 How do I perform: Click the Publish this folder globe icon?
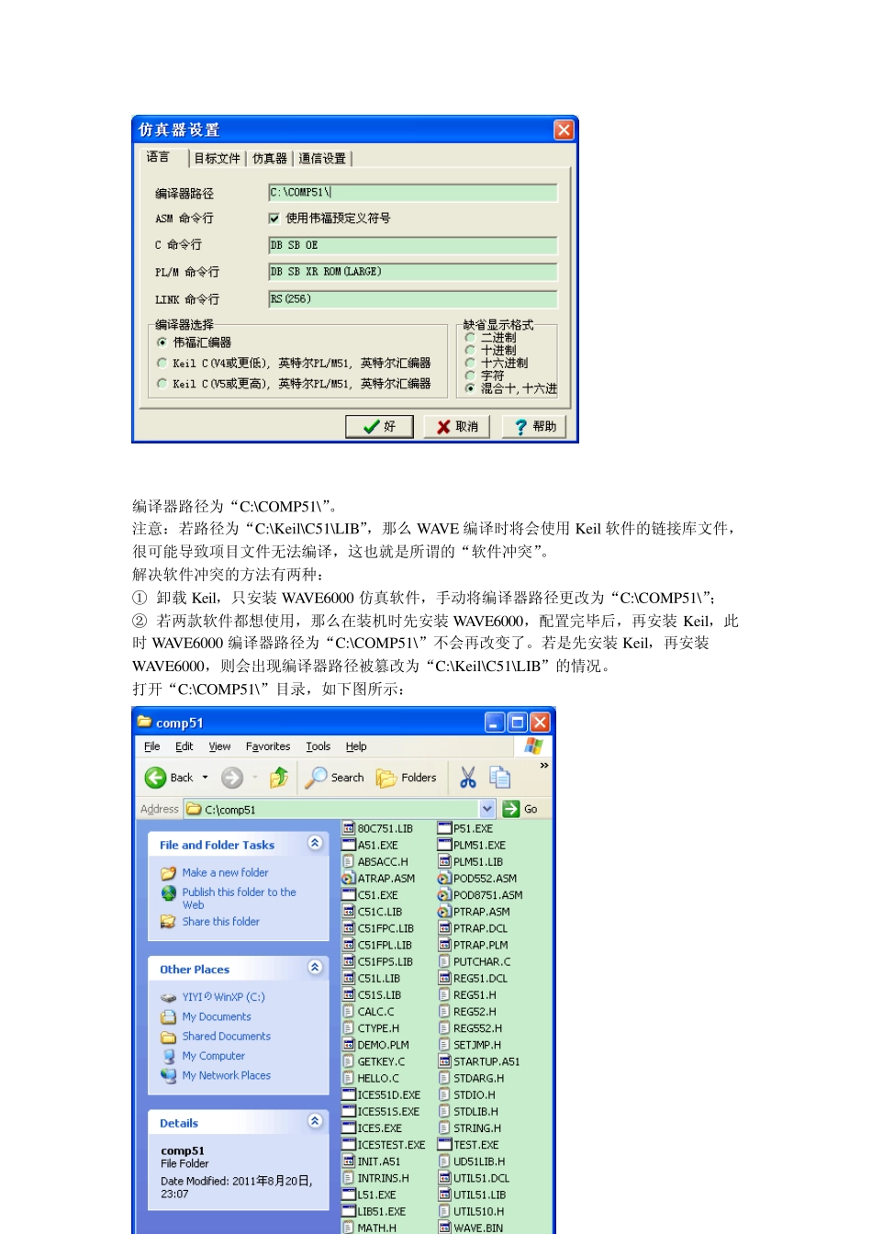point(168,892)
